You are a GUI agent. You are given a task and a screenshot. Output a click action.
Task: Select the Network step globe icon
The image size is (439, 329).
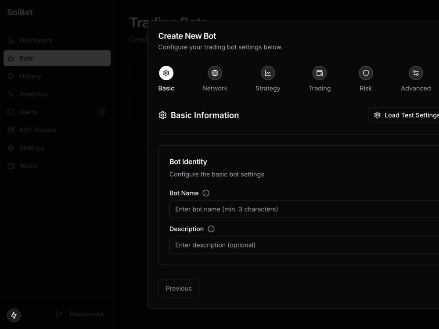pyautogui.click(x=215, y=73)
